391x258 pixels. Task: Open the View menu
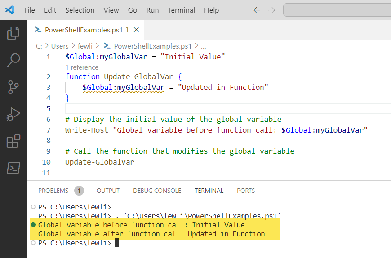click(x=111, y=10)
